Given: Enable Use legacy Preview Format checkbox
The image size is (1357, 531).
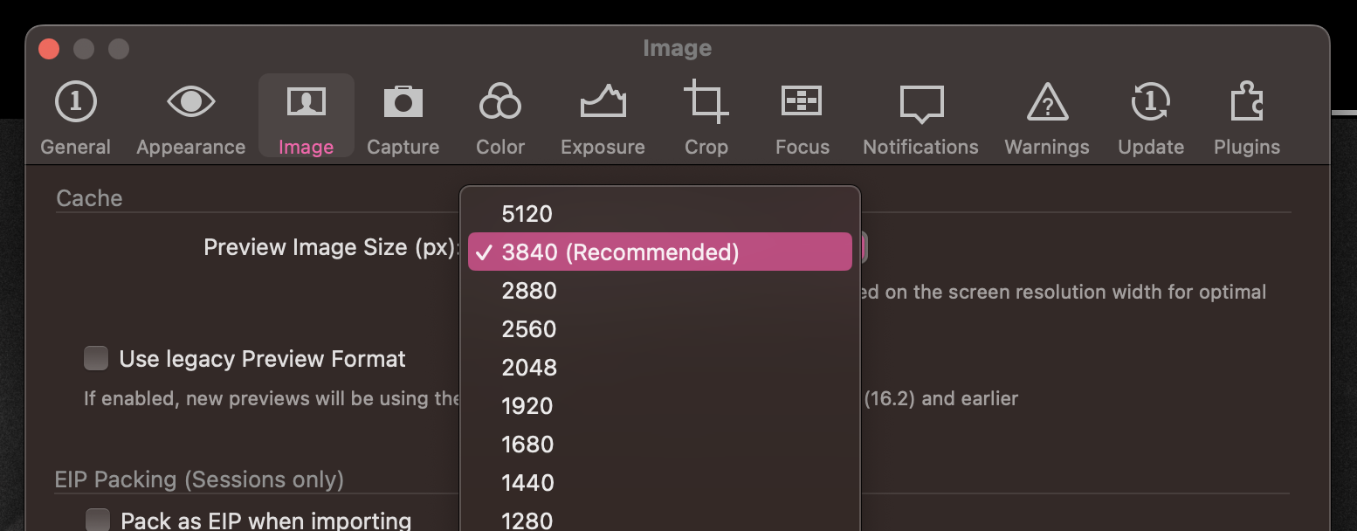Looking at the screenshot, I should pos(96,358).
